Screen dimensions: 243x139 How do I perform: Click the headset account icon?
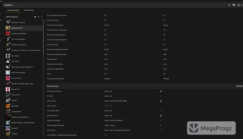pyautogui.click(x=239, y=5)
